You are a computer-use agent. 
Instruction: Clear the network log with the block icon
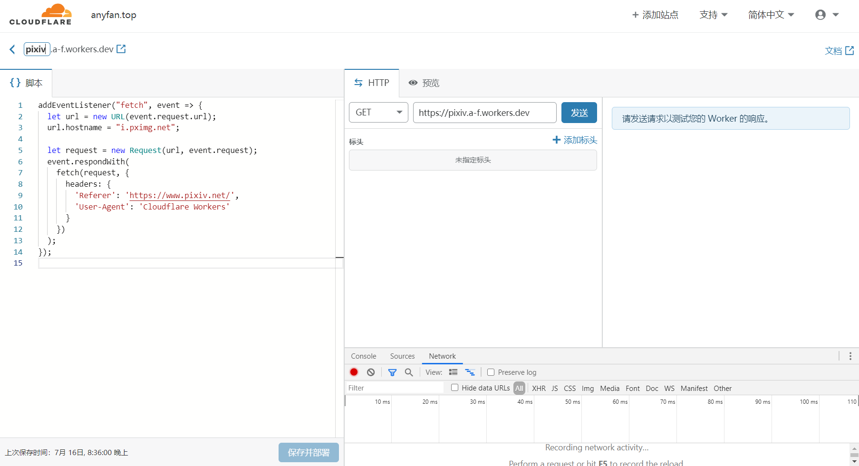pyautogui.click(x=371, y=372)
